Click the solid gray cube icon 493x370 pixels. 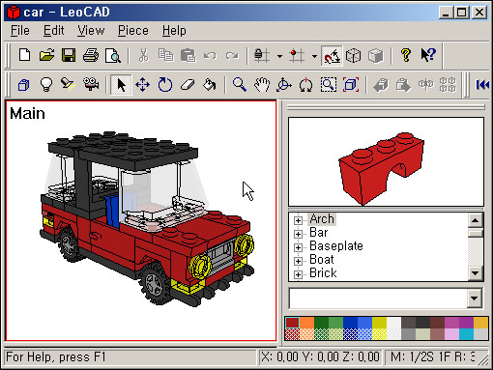(376, 55)
